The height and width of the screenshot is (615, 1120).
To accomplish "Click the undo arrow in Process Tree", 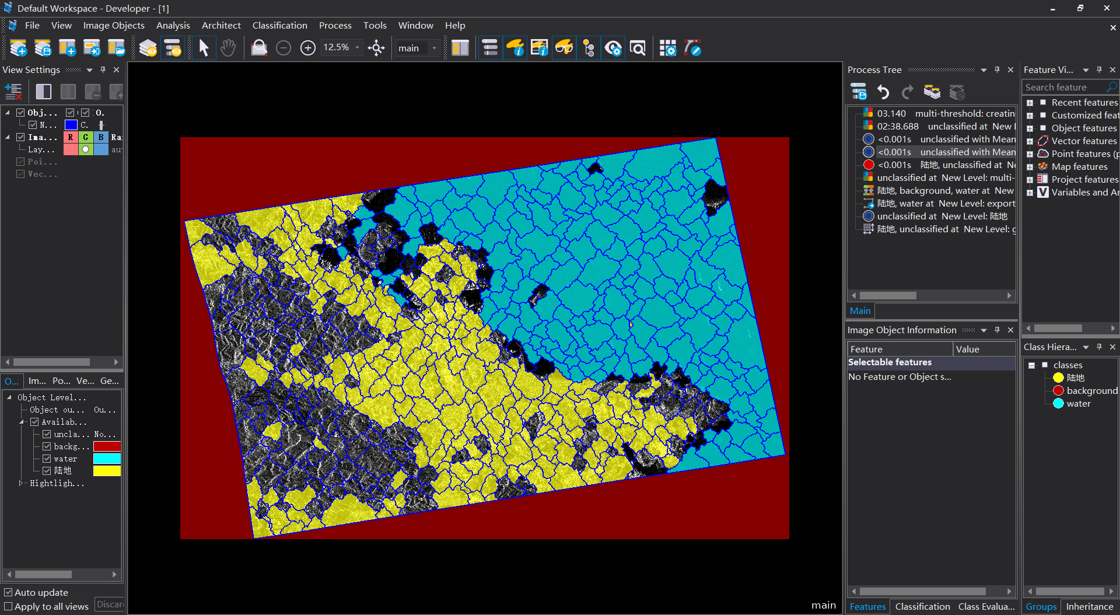I will (883, 92).
